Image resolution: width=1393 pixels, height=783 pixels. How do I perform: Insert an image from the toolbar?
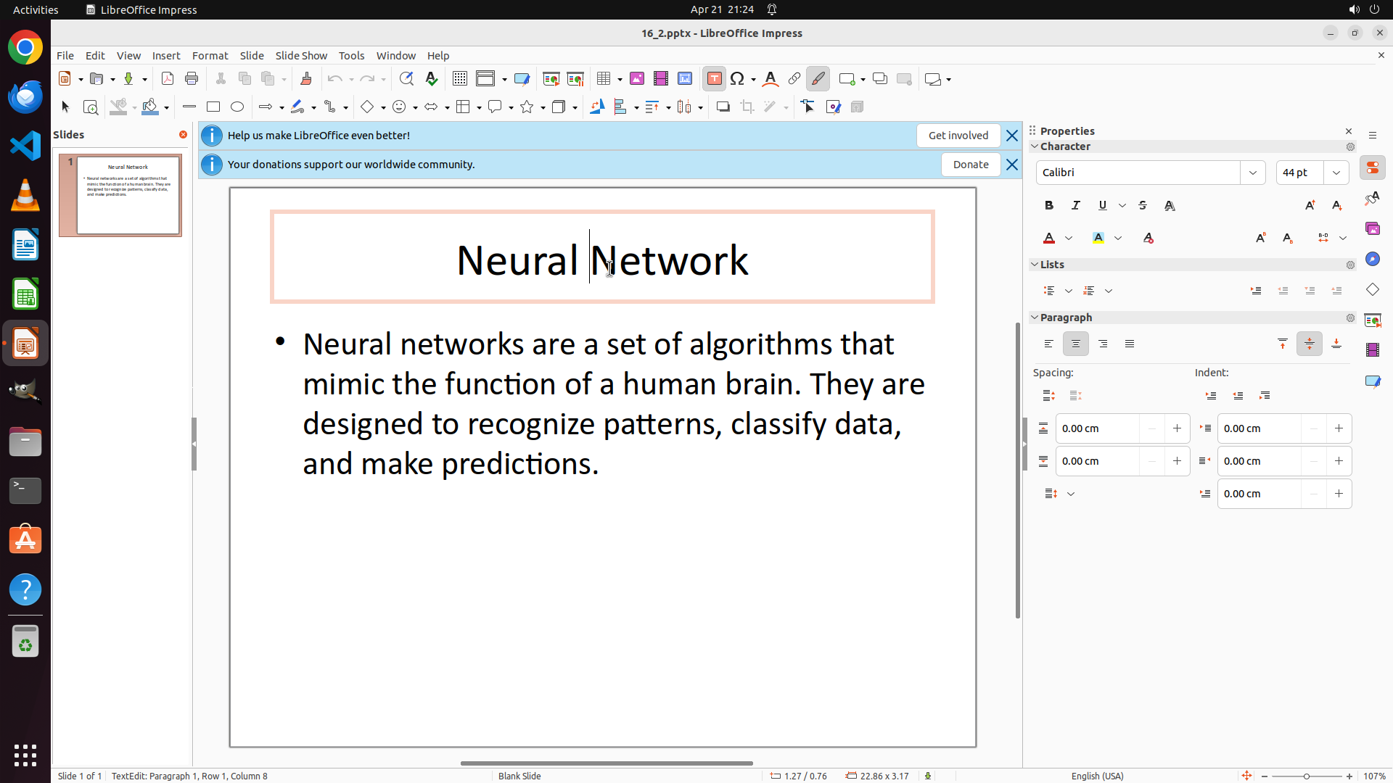point(636,79)
